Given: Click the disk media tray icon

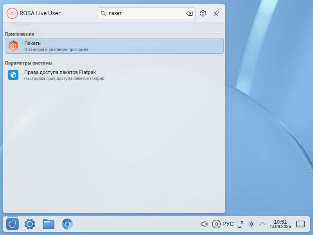Looking at the screenshot, I should [x=216, y=224].
